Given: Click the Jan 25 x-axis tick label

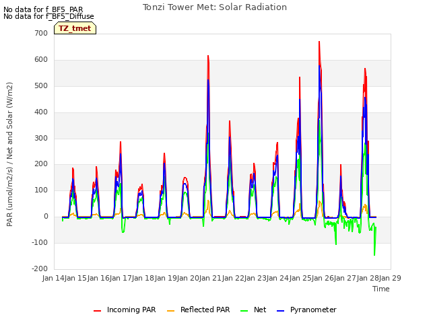Looking at the screenshot, I should (300, 278).
